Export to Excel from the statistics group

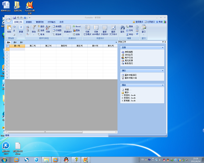tap(77, 27)
